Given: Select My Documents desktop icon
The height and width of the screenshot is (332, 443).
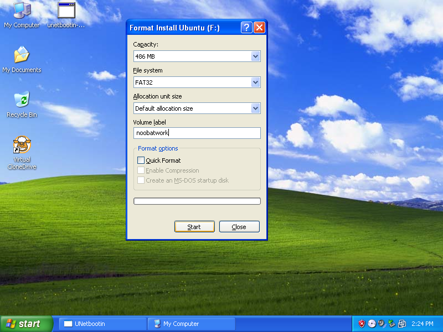Looking at the screenshot, I should 22,60.
